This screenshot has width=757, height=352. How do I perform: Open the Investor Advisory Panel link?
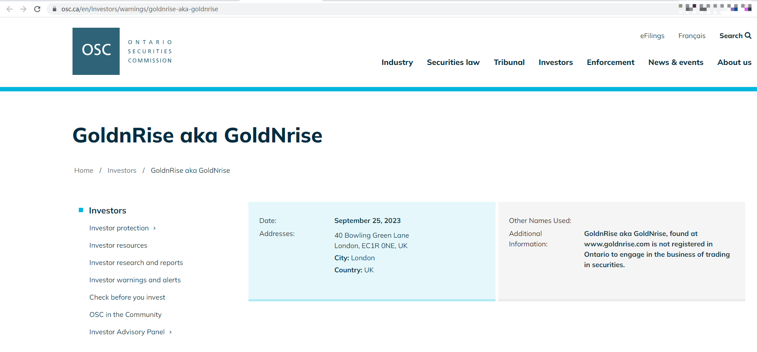pyautogui.click(x=127, y=332)
